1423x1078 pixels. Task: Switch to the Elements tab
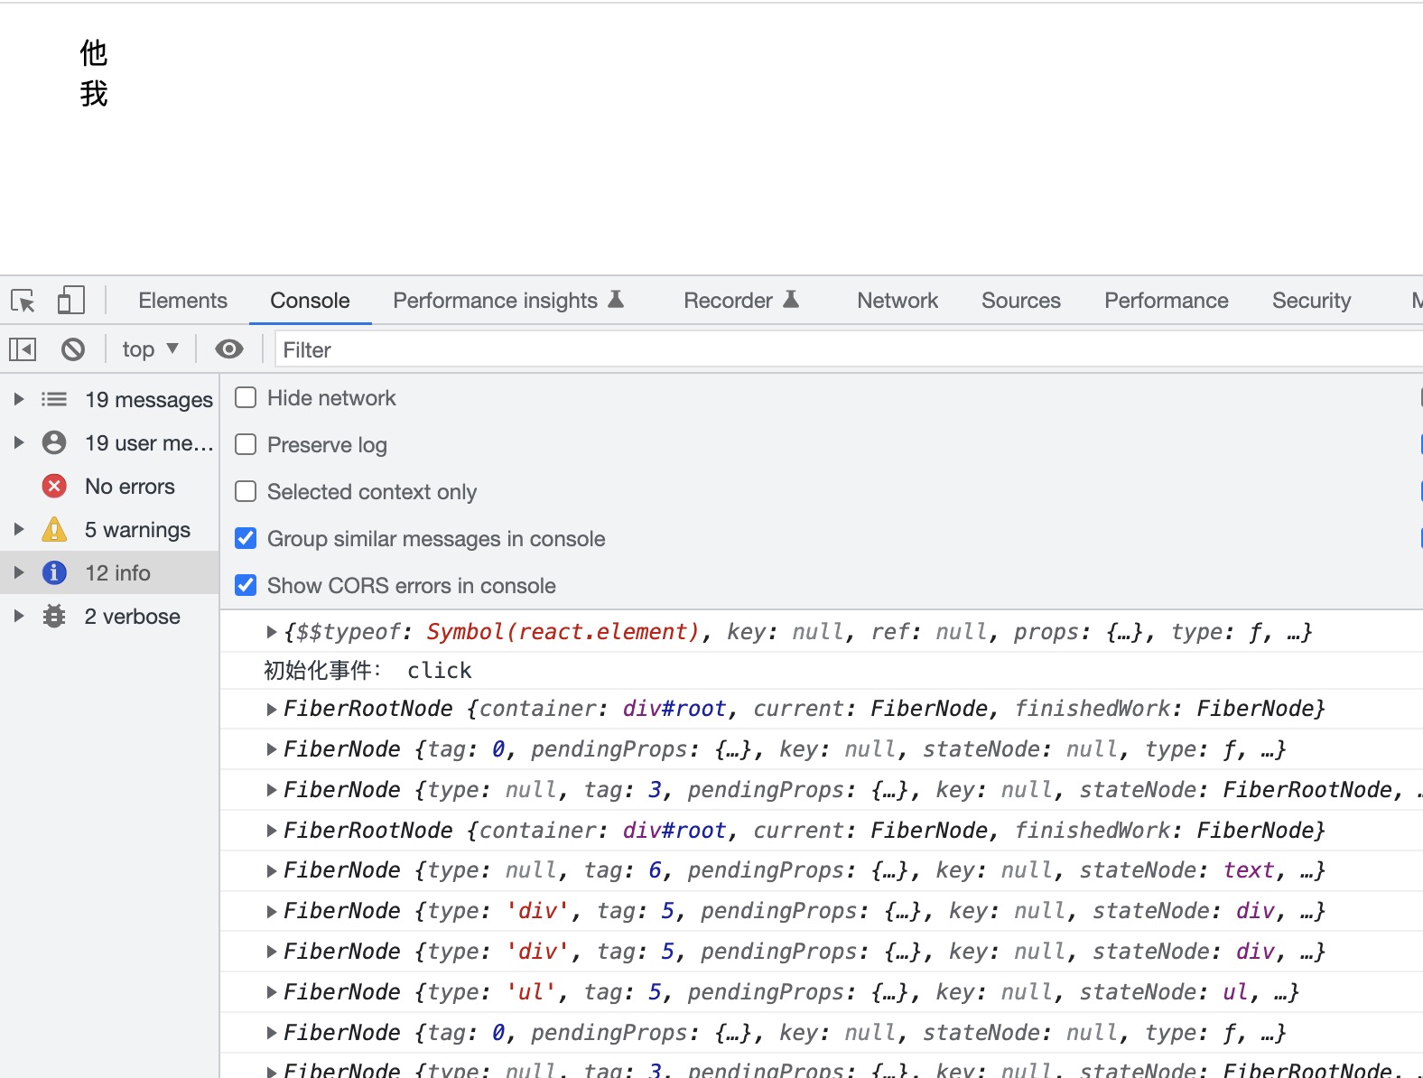coord(182,301)
